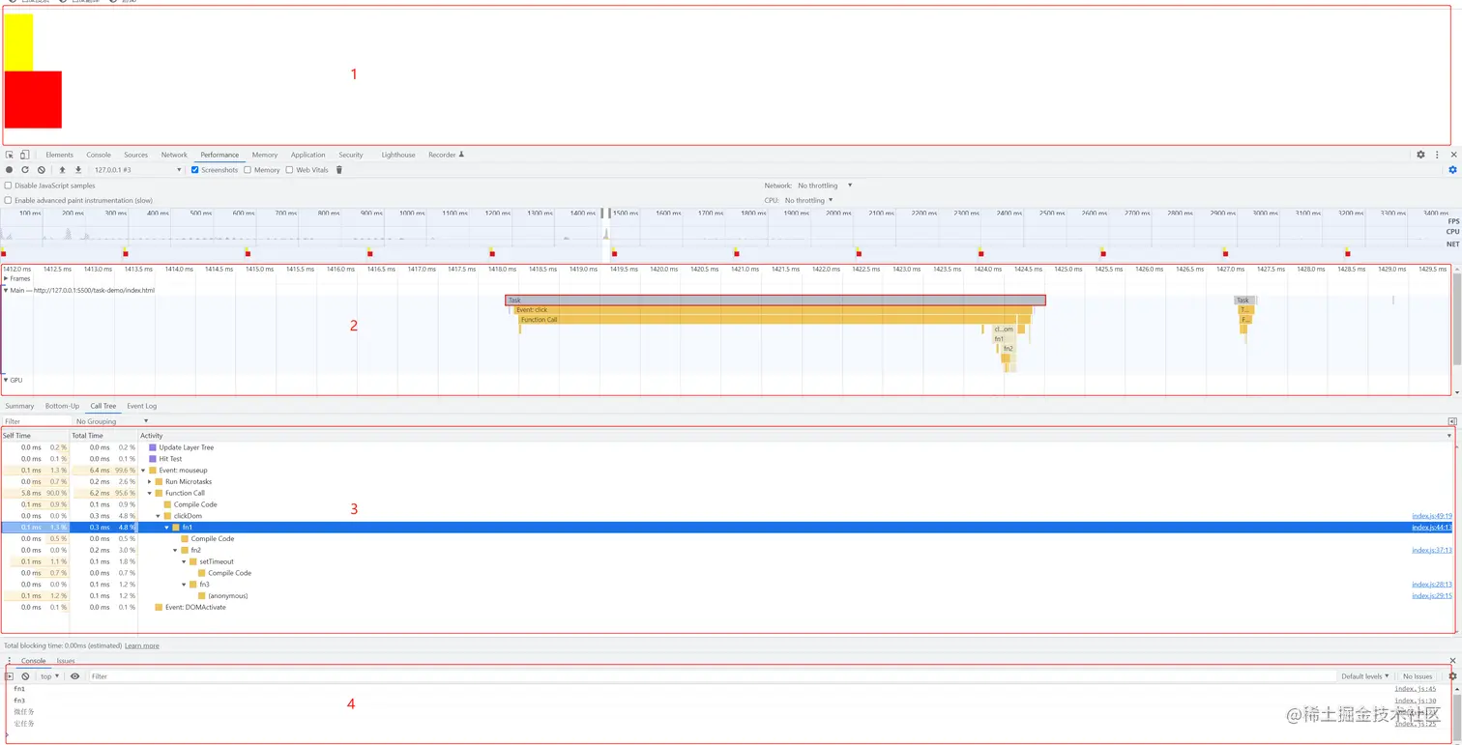The height and width of the screenshot is (745, 1462).
Task: Open the CPU throttling dropdown
Action: pos(808,201)
